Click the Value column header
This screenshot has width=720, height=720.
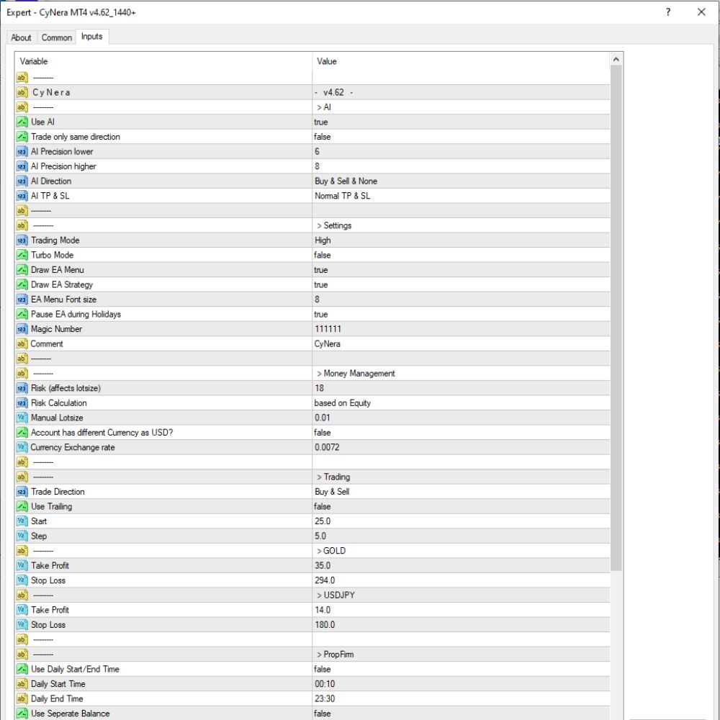click(461, 61)
